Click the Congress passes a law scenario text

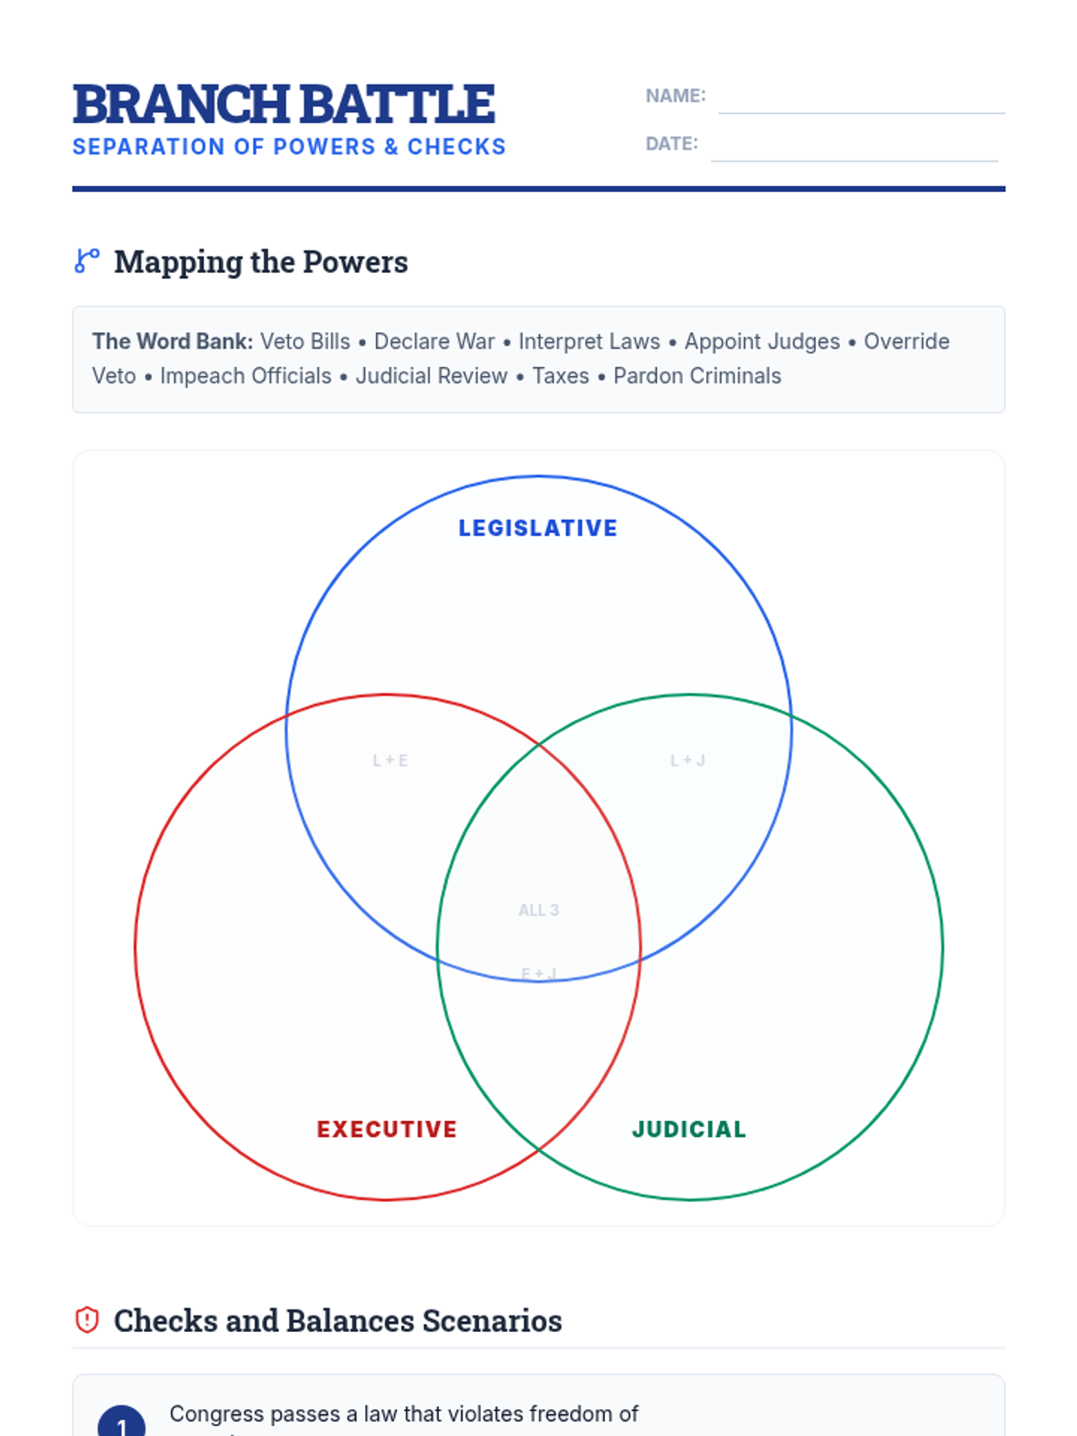tap(404, 1414)
